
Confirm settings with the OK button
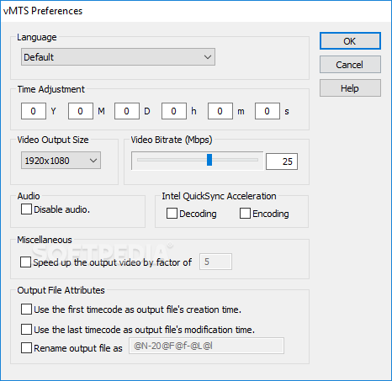[350, 41]
